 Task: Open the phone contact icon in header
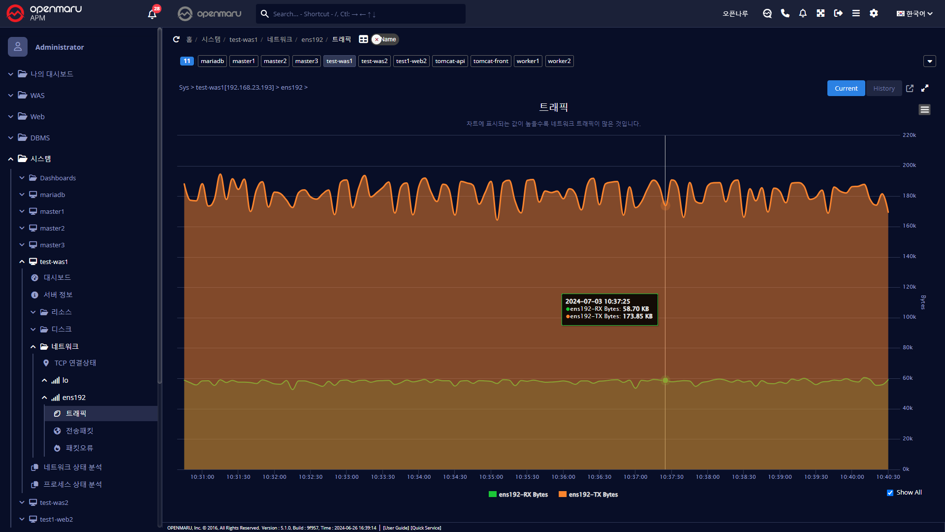[x=785, y=13]
